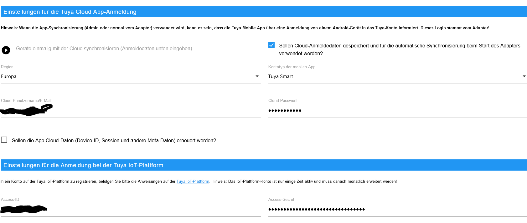
Task: Click the Tuya Cloud App-Anmeldung section header
Action: 70,12
